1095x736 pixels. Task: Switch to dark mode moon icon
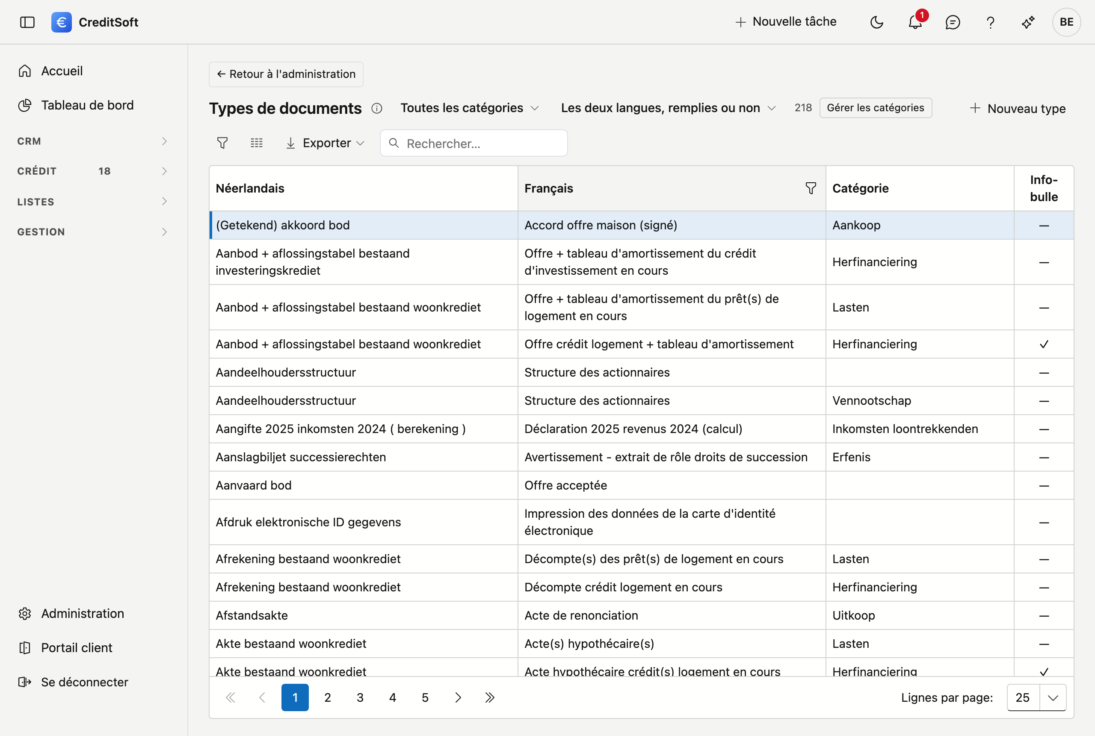pos(876,22)
